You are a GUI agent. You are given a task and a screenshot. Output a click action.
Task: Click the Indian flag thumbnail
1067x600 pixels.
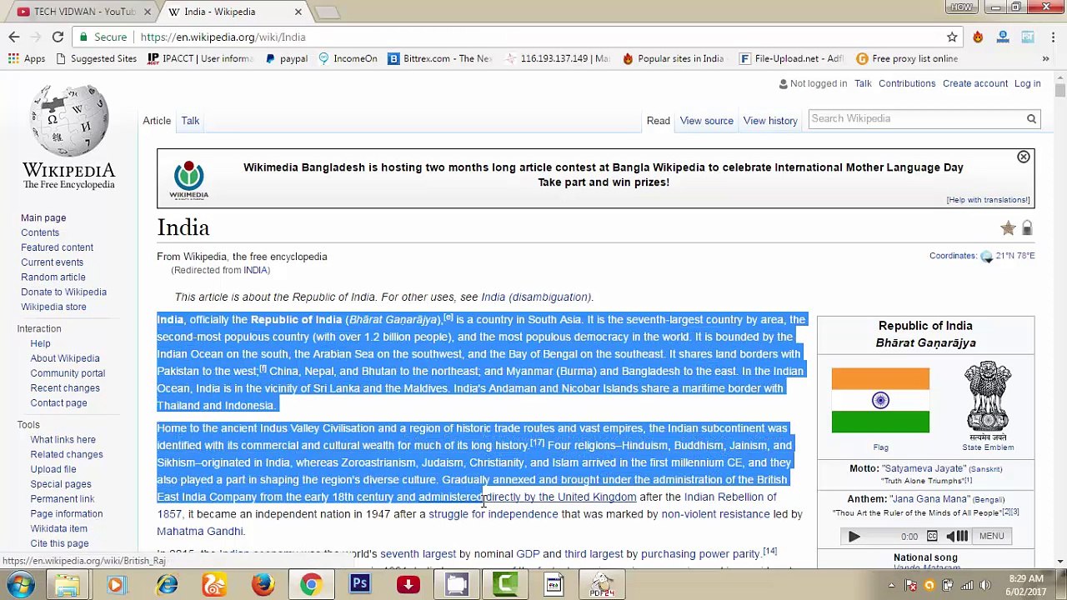tap(880, 401)
